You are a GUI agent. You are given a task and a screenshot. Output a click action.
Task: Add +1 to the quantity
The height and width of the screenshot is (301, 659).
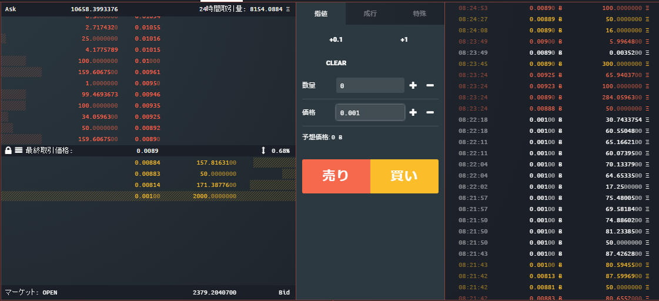pyautogui.click(x=404, y=39)
